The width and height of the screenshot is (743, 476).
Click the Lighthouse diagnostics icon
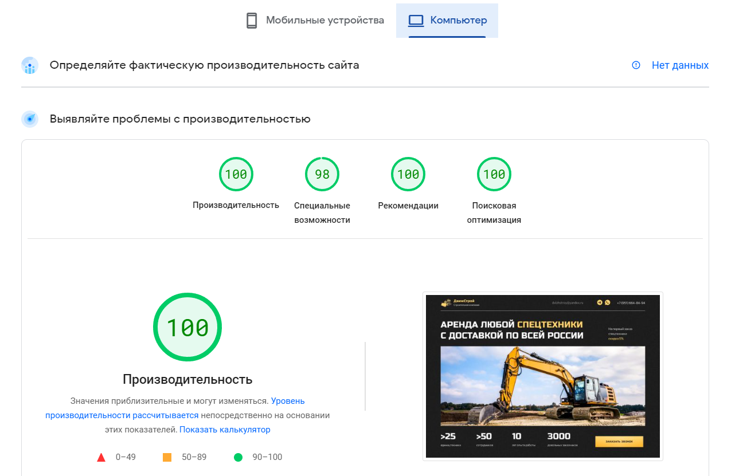coord(30,119)
